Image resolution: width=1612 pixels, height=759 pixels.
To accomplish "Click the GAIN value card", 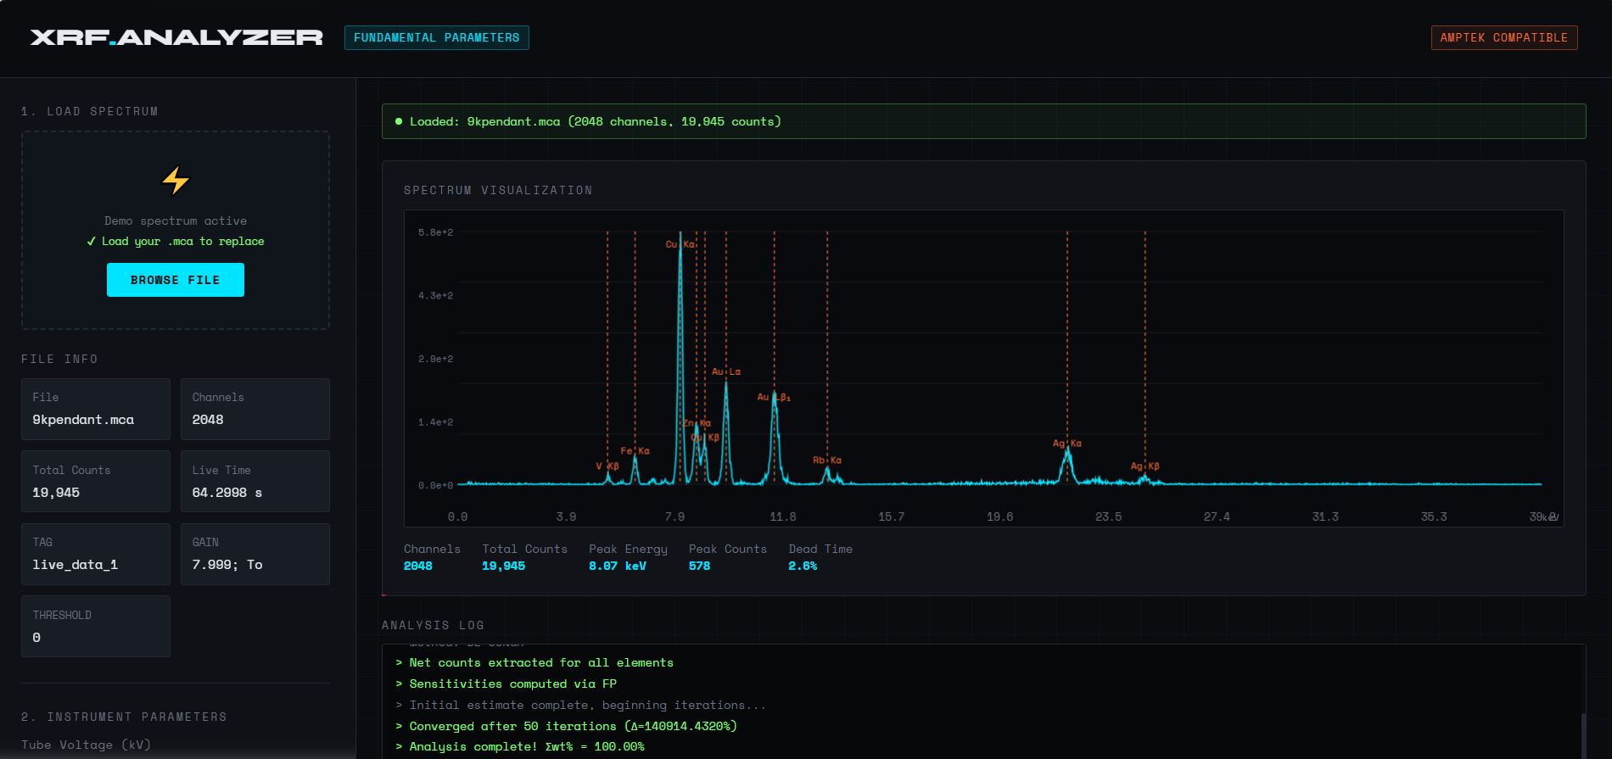I will (x=255, y=554).
